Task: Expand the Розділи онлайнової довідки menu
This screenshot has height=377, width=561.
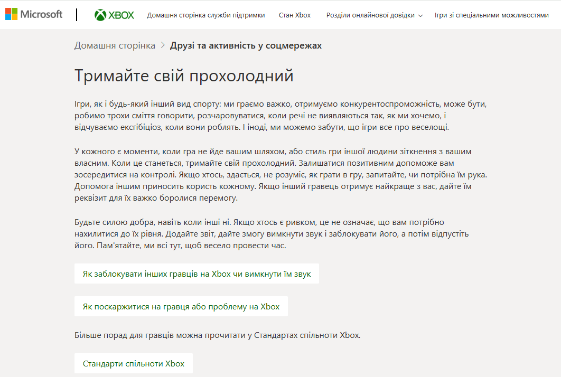Action: click(371, 15)
